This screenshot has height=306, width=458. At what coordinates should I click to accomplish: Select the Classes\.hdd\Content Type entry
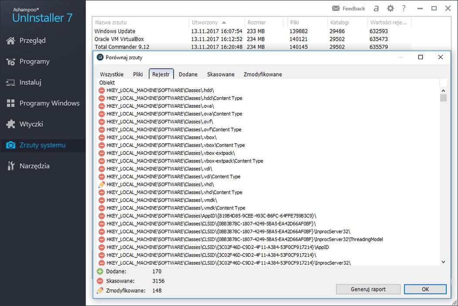coord(175,98)
